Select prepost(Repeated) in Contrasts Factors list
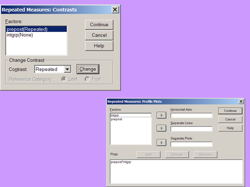The height and width of the screenshot is (187, 250). click(x=36, y=29)
